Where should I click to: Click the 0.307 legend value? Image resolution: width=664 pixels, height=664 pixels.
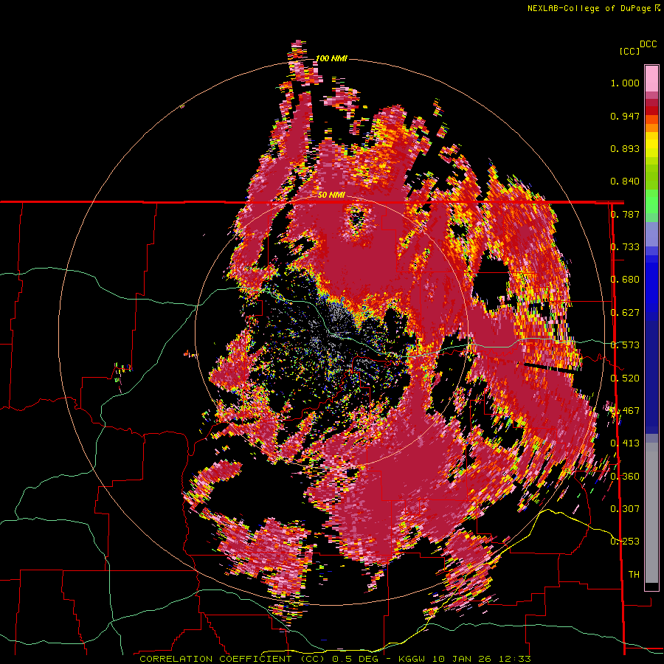pyautogui.click(x=625, y=508)
